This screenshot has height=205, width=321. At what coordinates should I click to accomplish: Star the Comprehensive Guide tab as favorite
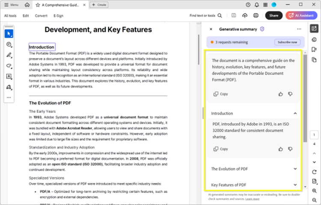coord(38,5)
